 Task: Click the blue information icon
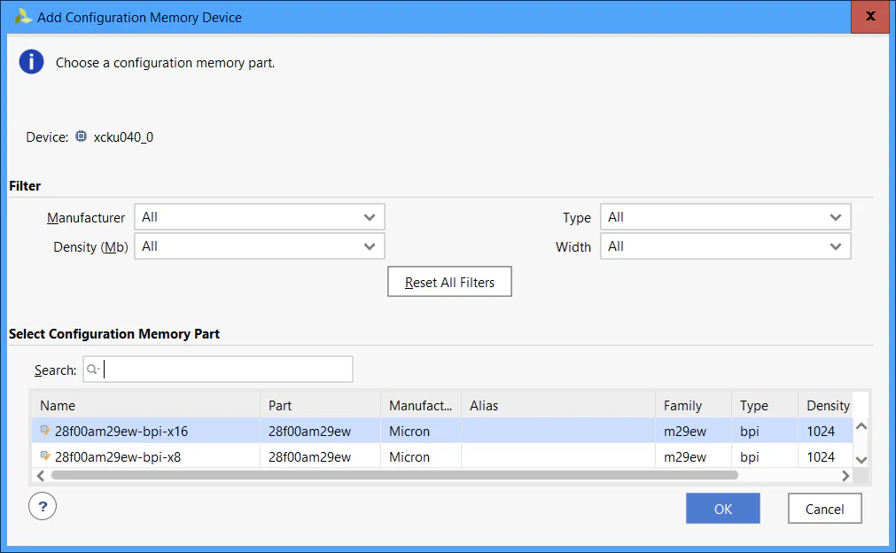32,62
